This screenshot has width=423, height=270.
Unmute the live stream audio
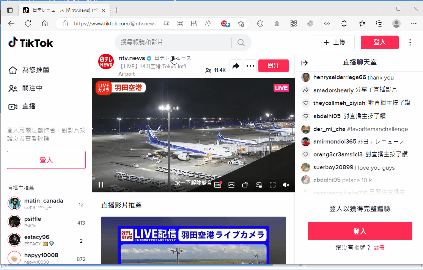pyautogui.click(x=286, y=185)
